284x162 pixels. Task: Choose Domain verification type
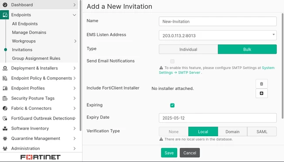(233, 131)
